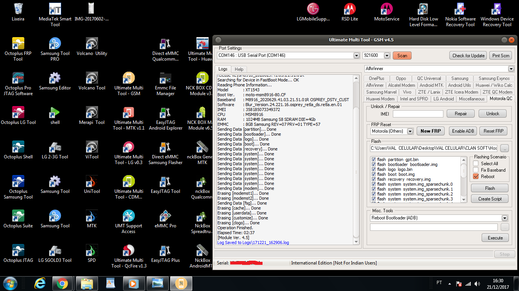This screenshot has width=519, height=291.
Task: Expand Reboot Bootloader (ADB) dropdown
Action: (505, 218)
